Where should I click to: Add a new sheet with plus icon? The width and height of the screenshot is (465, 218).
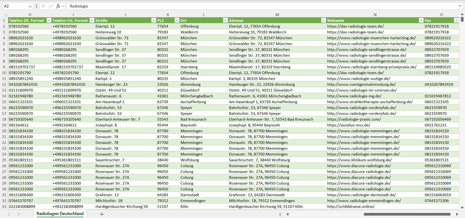(102, 214)
